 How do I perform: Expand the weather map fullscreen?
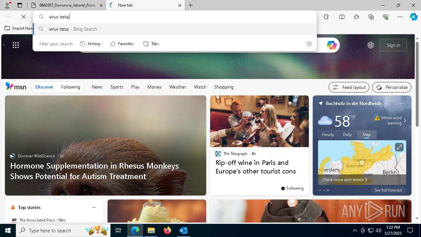click(x=399, y=147)
